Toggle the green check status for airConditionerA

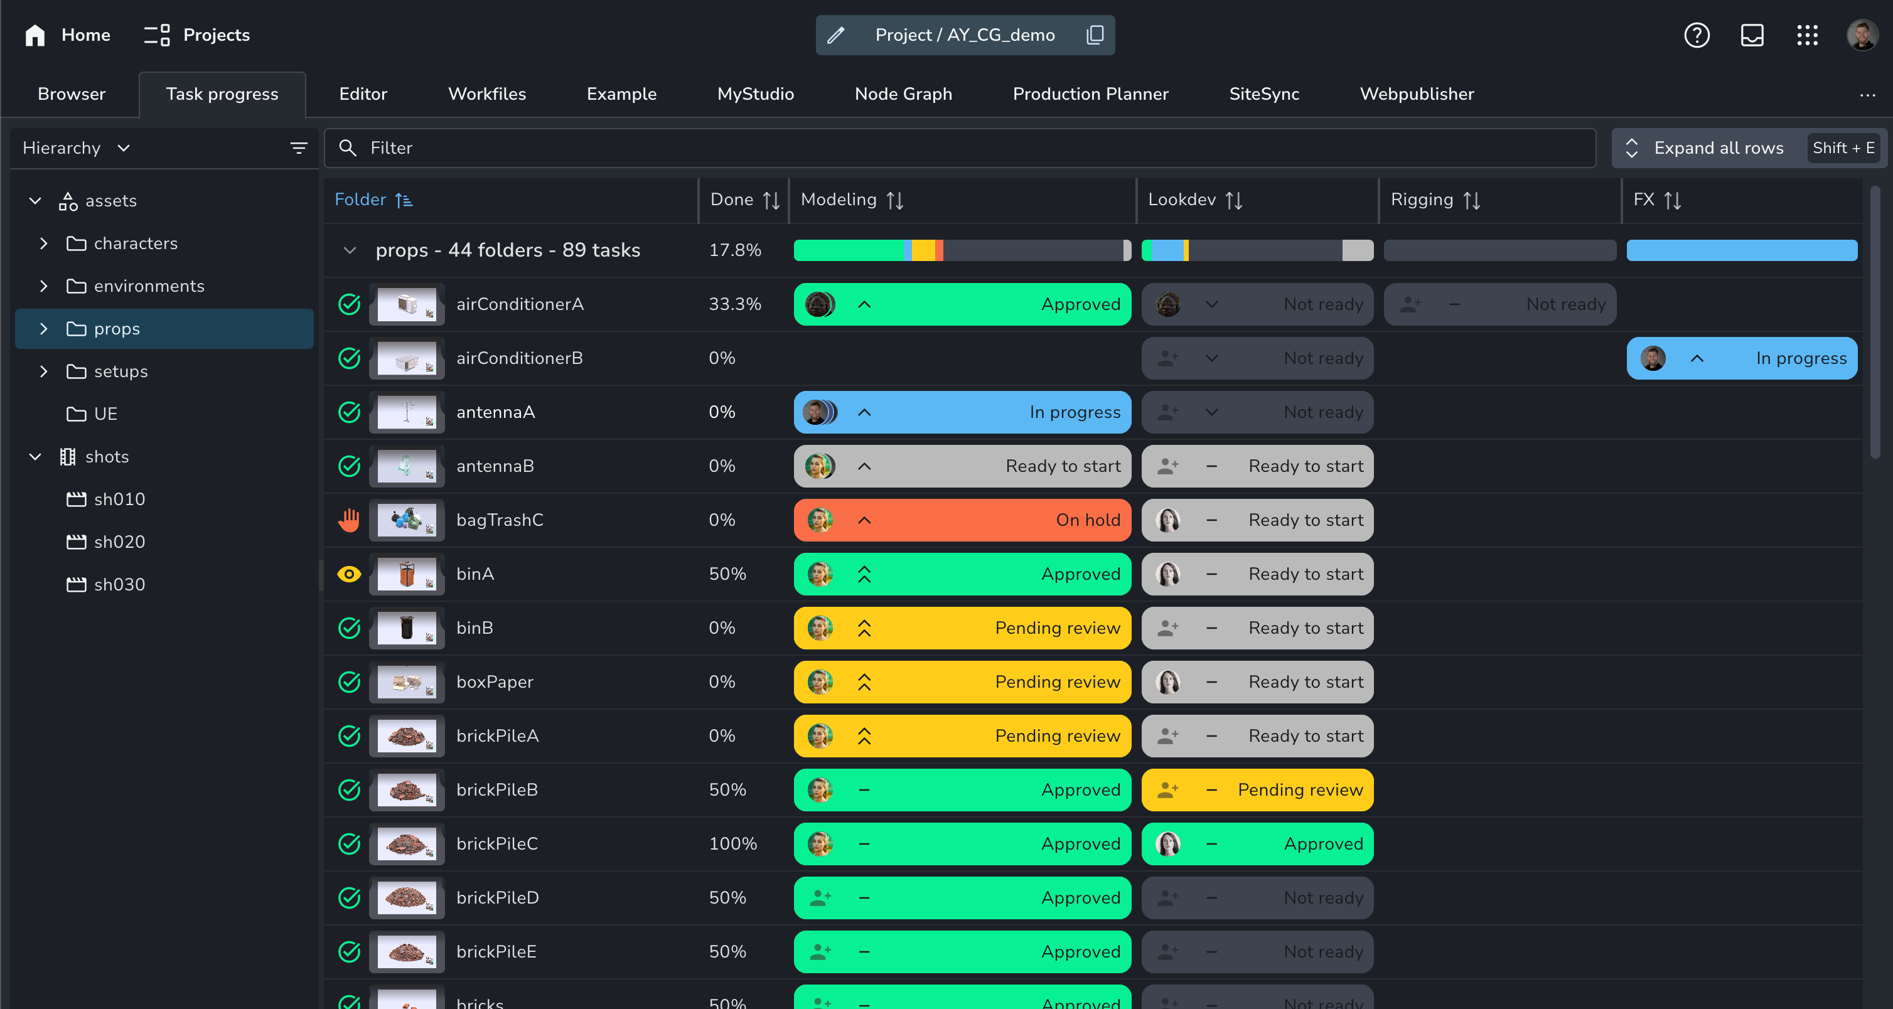(x=349, y=304)
